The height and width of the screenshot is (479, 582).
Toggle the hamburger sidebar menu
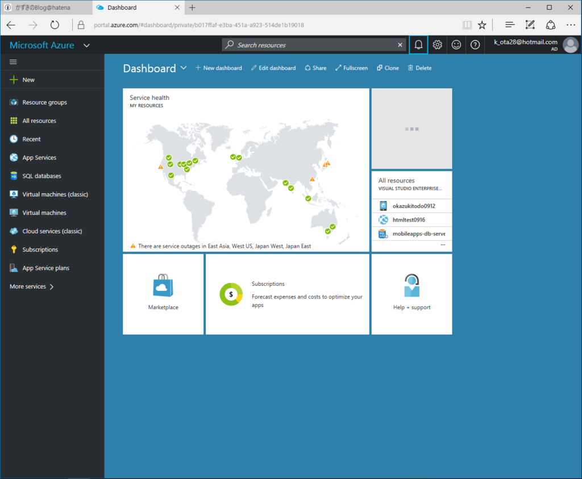click(x=13, y=62)
